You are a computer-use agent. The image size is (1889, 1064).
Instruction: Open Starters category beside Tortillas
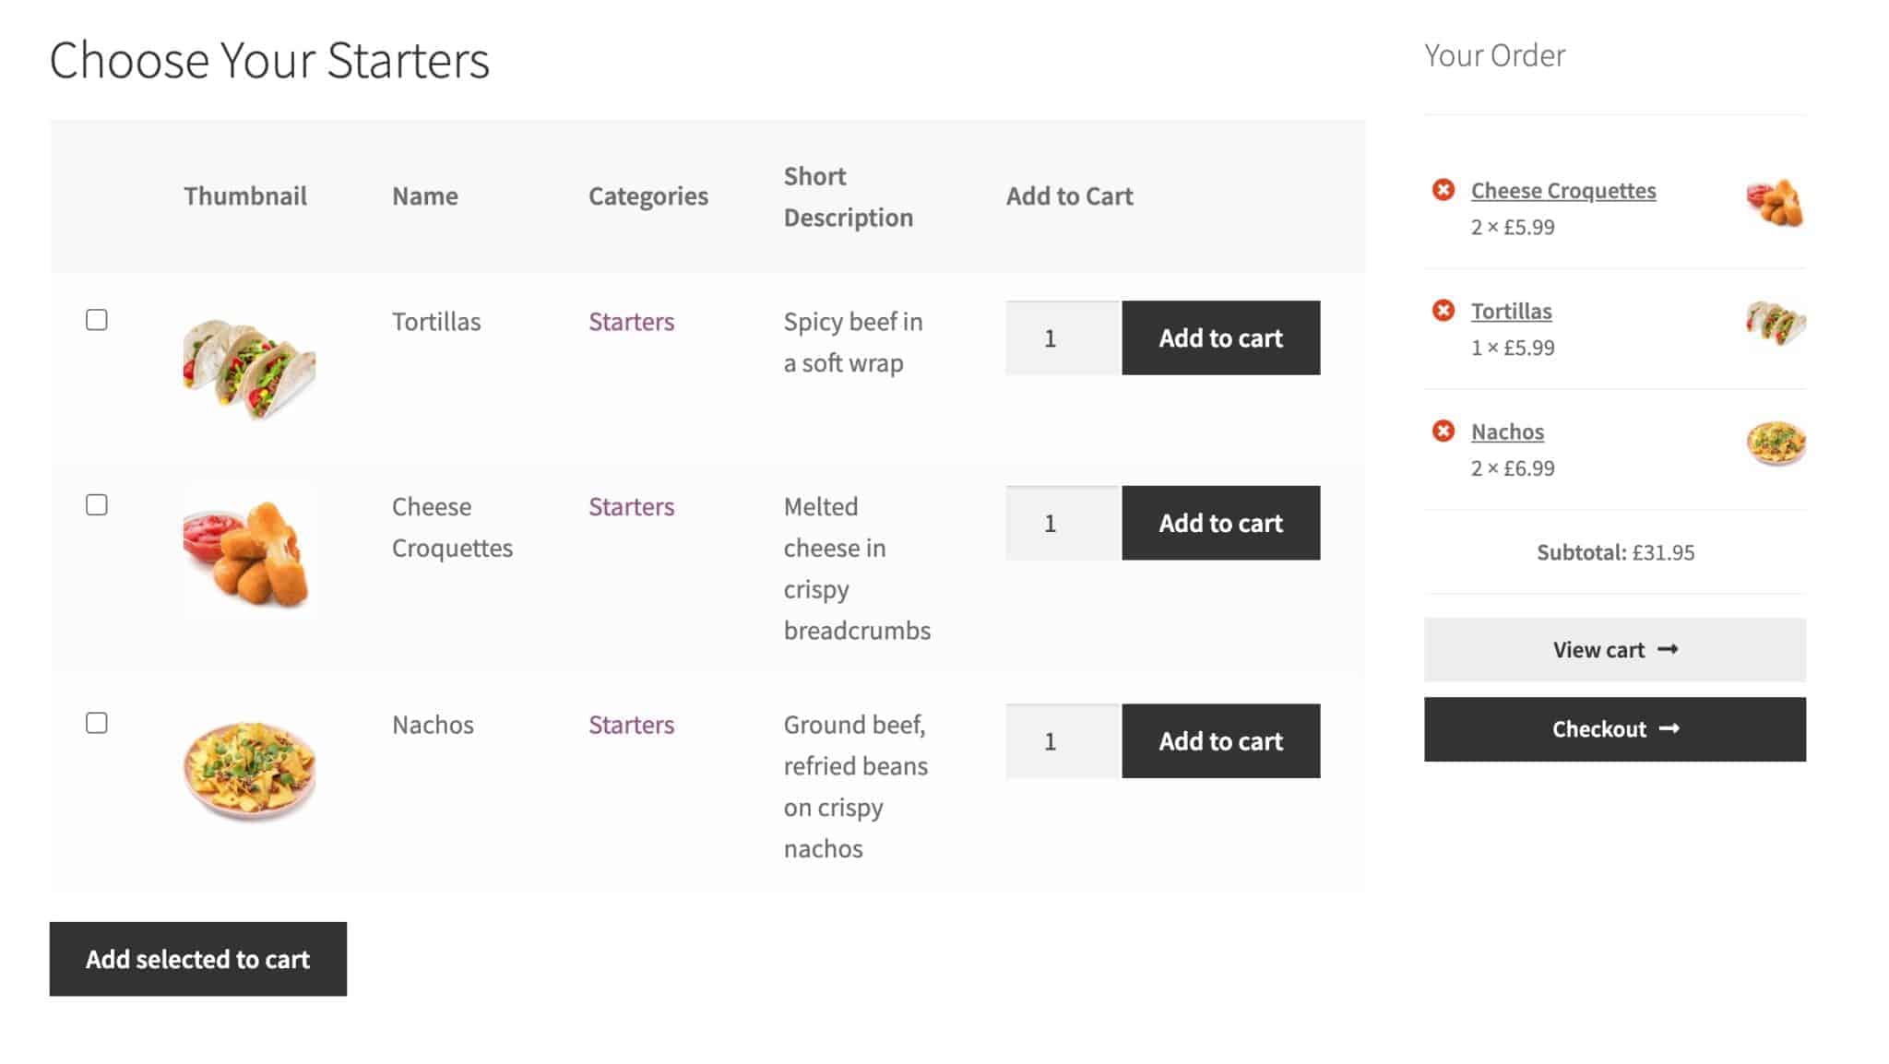click(x=631, y=321)
